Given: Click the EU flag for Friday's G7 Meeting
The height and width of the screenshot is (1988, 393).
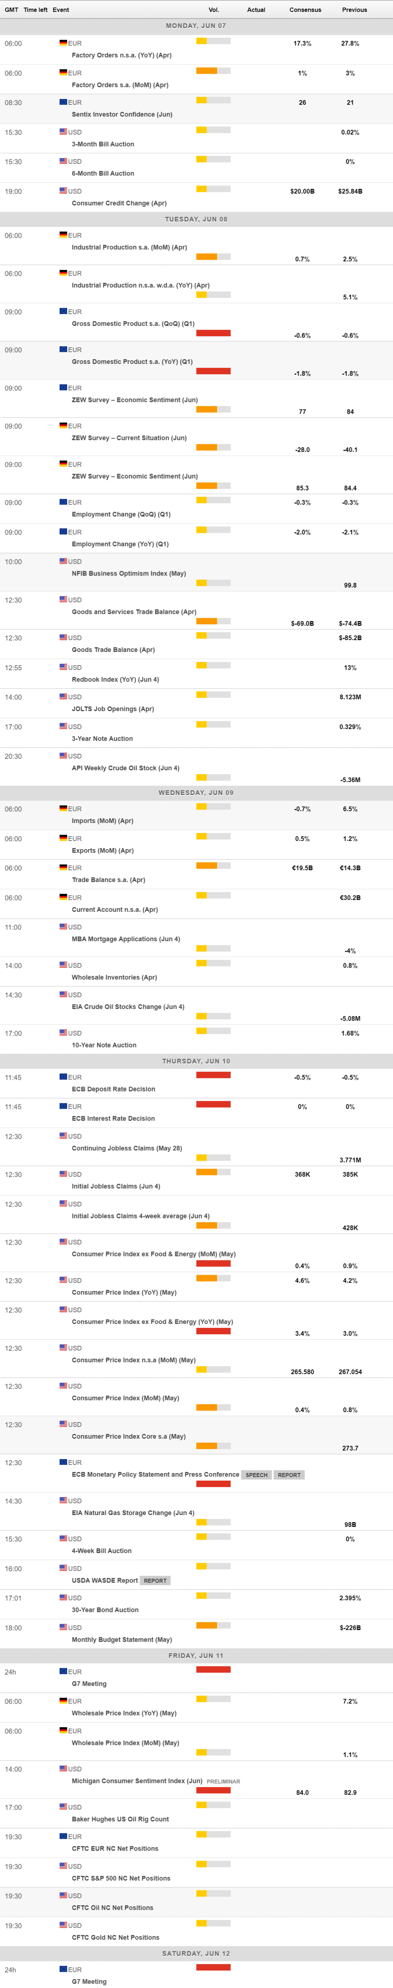Looking at the screenshot, I should pos(63,1671).
